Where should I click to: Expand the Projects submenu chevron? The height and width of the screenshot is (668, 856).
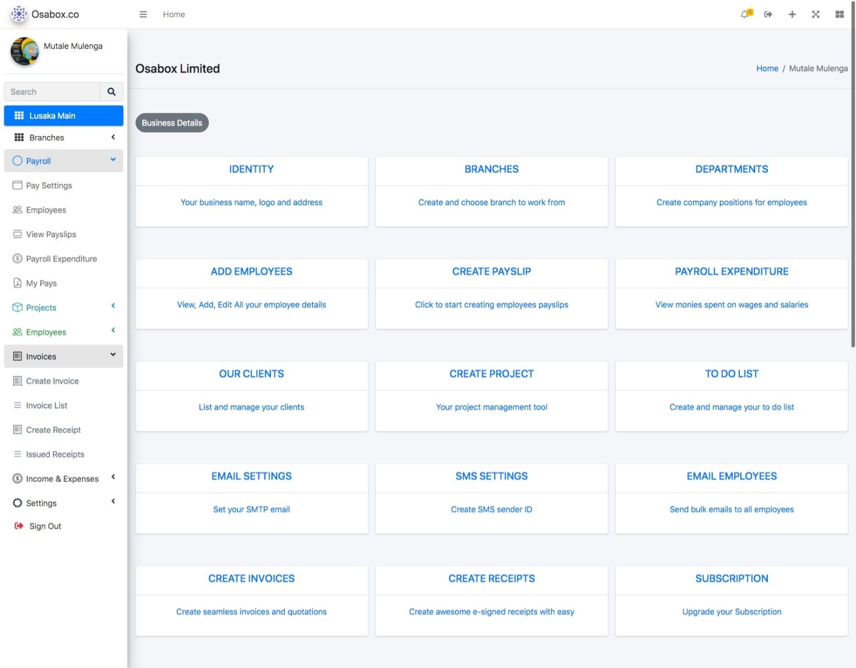pos(113,306)
